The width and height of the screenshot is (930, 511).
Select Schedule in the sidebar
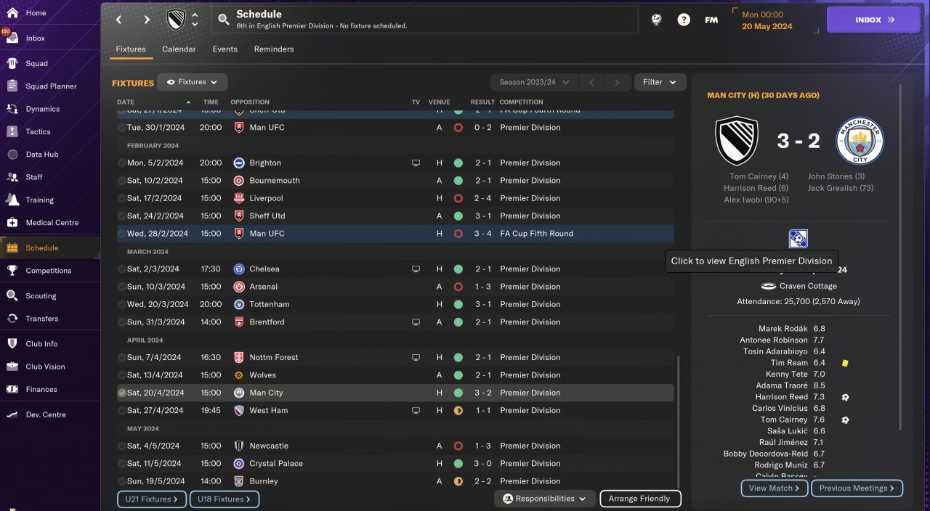point(49,248)
